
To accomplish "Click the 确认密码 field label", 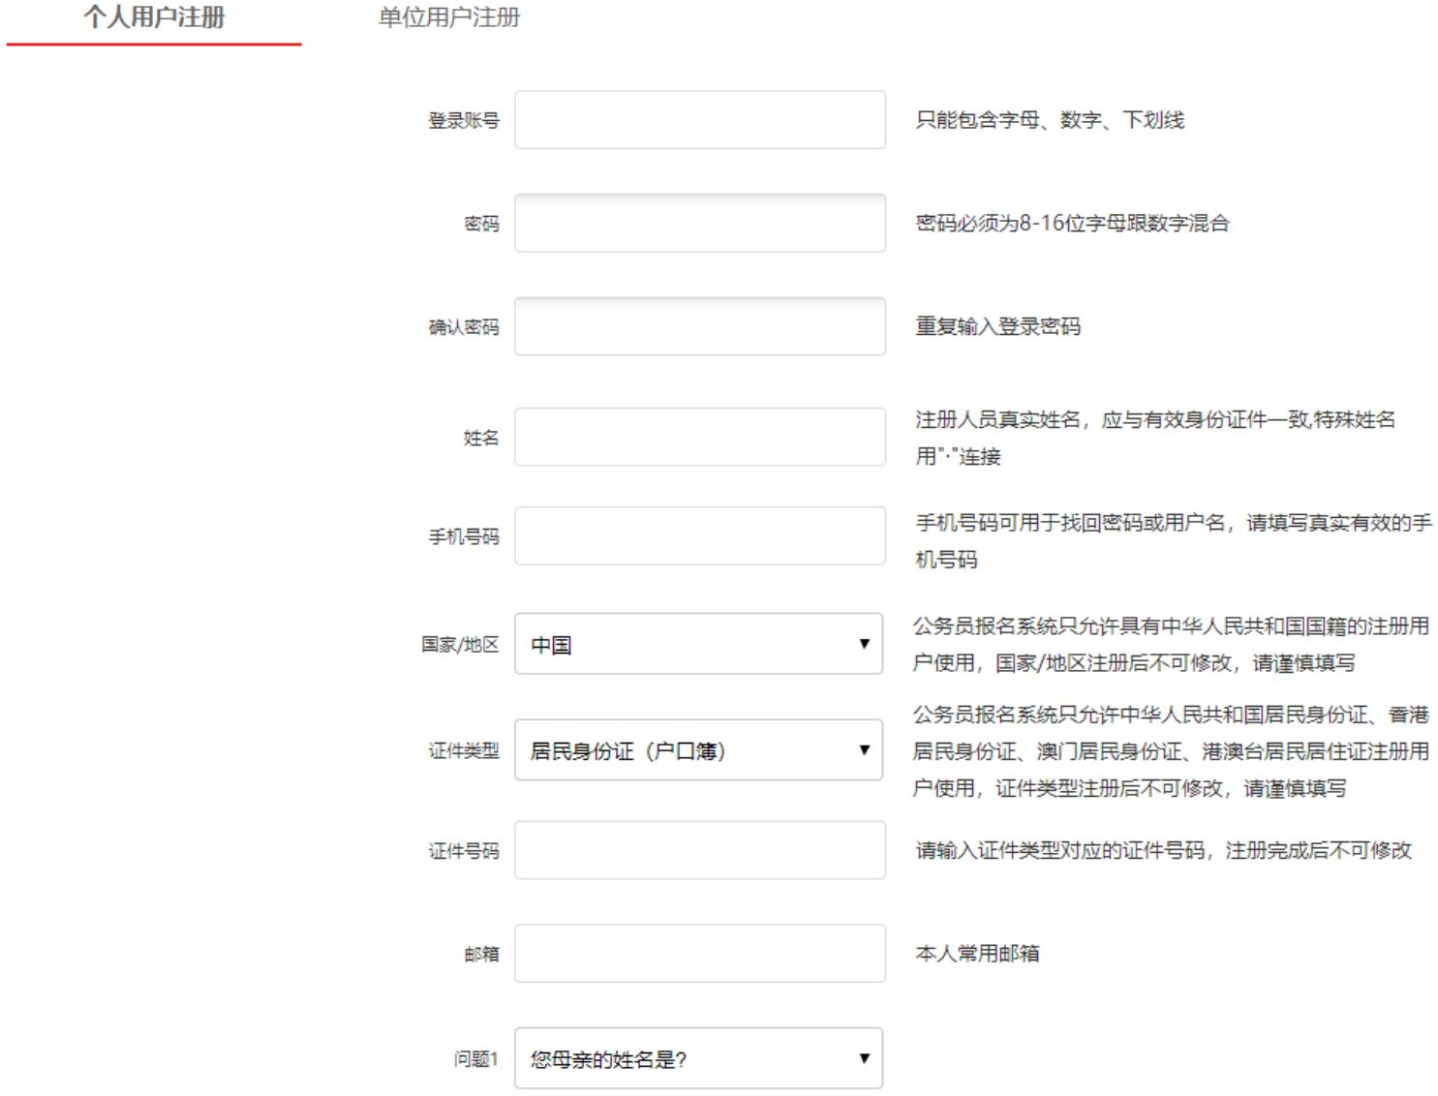I will pos(464,327).
